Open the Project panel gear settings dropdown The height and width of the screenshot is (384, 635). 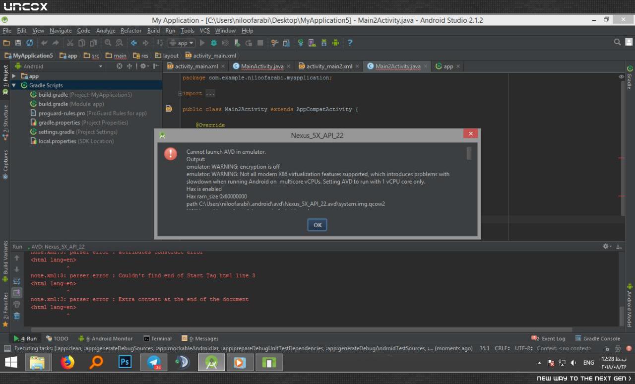tap(144, 66)
